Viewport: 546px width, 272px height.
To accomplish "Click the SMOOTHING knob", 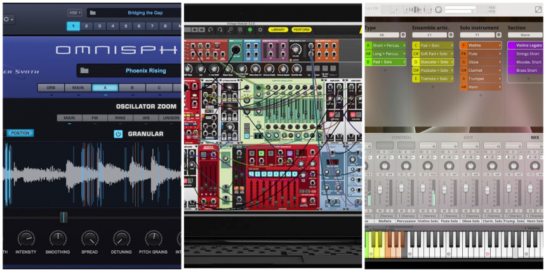I will 58,238.
